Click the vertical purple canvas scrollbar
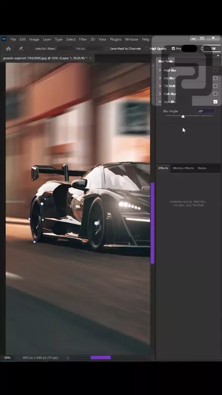The image size is (222, 395). pyautogui.click(x=153, y=223)
